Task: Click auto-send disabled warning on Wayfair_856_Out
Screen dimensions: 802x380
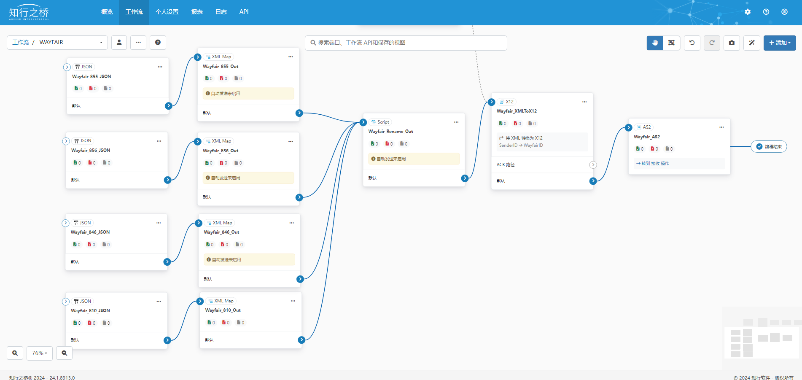Action: [248, 178]
